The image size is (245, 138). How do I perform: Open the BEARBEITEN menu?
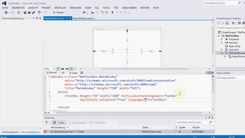[18, 8]
